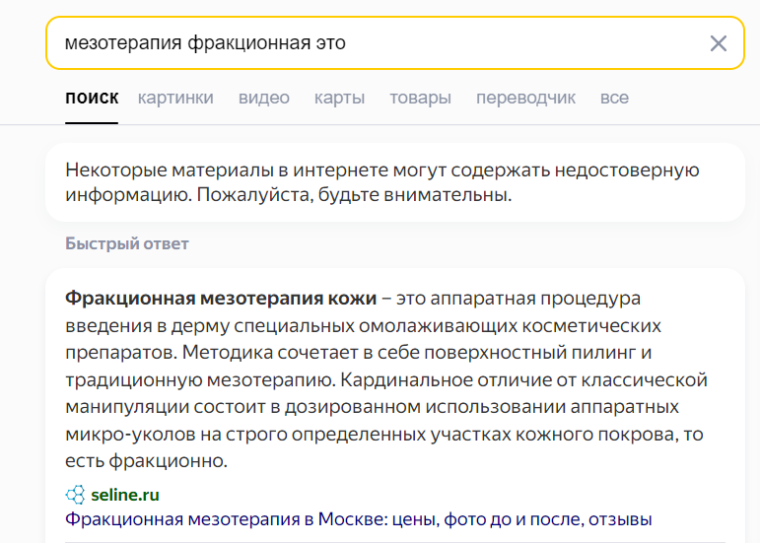
Task: Click 'Пожалуйста, будьте внимательны' sentence
Action: (354, 195)
